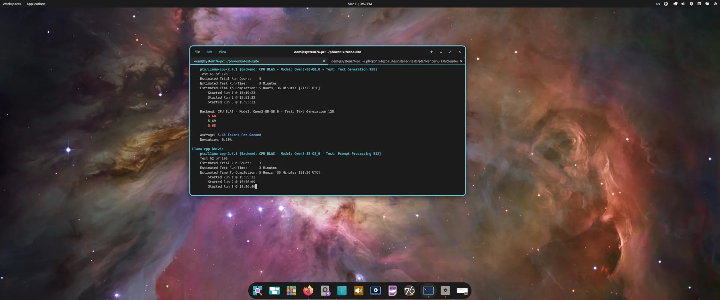This screenshot has width=720, height=300.
Task: Open a new terminal tab with plus icon
Action: [431, 52]
